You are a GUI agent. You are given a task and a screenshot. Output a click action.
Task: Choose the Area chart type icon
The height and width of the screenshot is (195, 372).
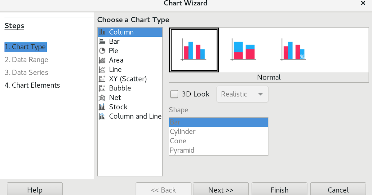(116, 60)
